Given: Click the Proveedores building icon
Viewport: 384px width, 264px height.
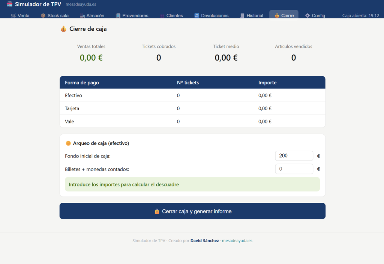Looking at the screenshot, I should (x=118, y=15).
